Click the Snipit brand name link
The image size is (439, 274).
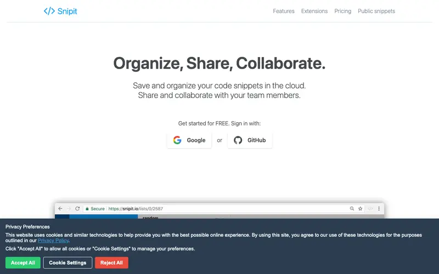pyautogui.click(x=67, y=11)
